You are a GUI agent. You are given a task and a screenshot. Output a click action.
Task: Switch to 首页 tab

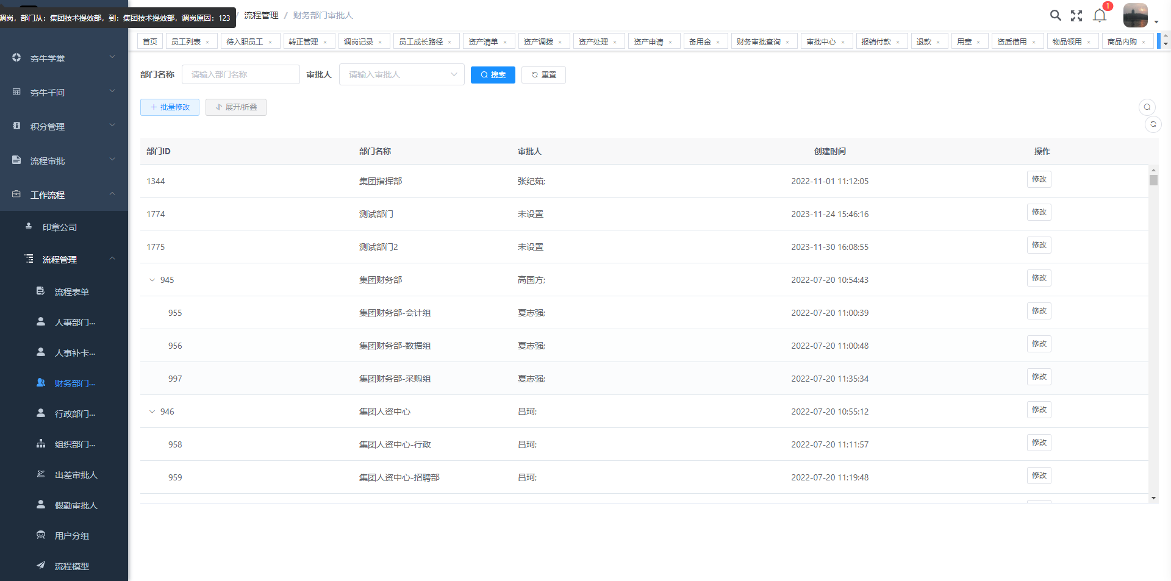point(150,41)
